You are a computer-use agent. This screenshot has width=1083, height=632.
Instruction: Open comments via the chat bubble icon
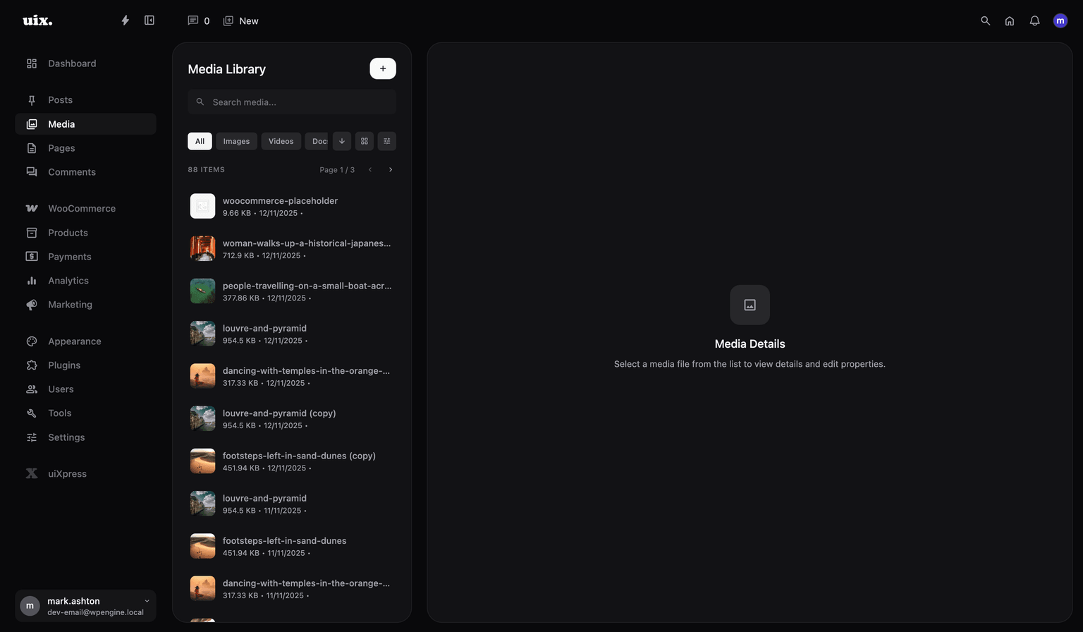pyautogui.click(x=192, y=20)
